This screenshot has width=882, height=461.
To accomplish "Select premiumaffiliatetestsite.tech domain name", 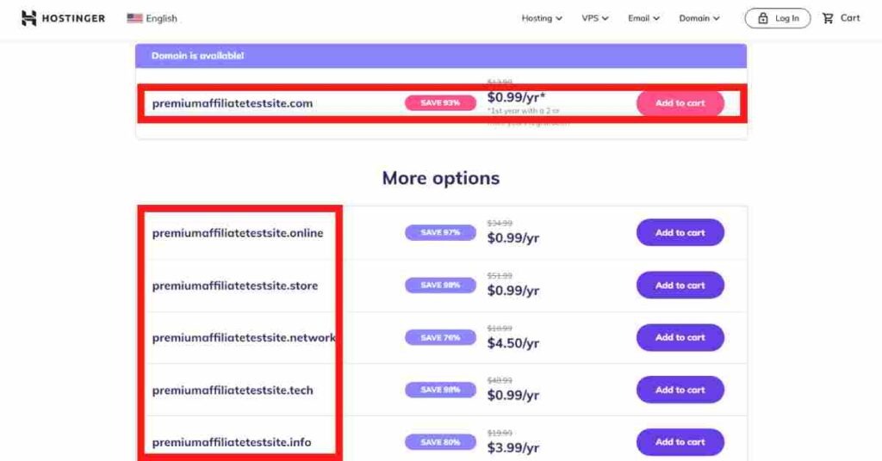I will click(x=233, y=390).
